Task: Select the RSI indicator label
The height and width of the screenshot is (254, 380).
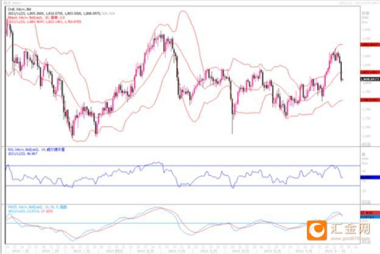Action: (x=37, y=149)
